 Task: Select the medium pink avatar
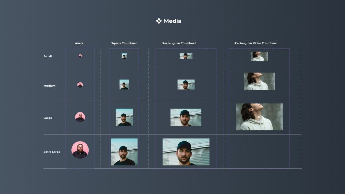[80, 84]
